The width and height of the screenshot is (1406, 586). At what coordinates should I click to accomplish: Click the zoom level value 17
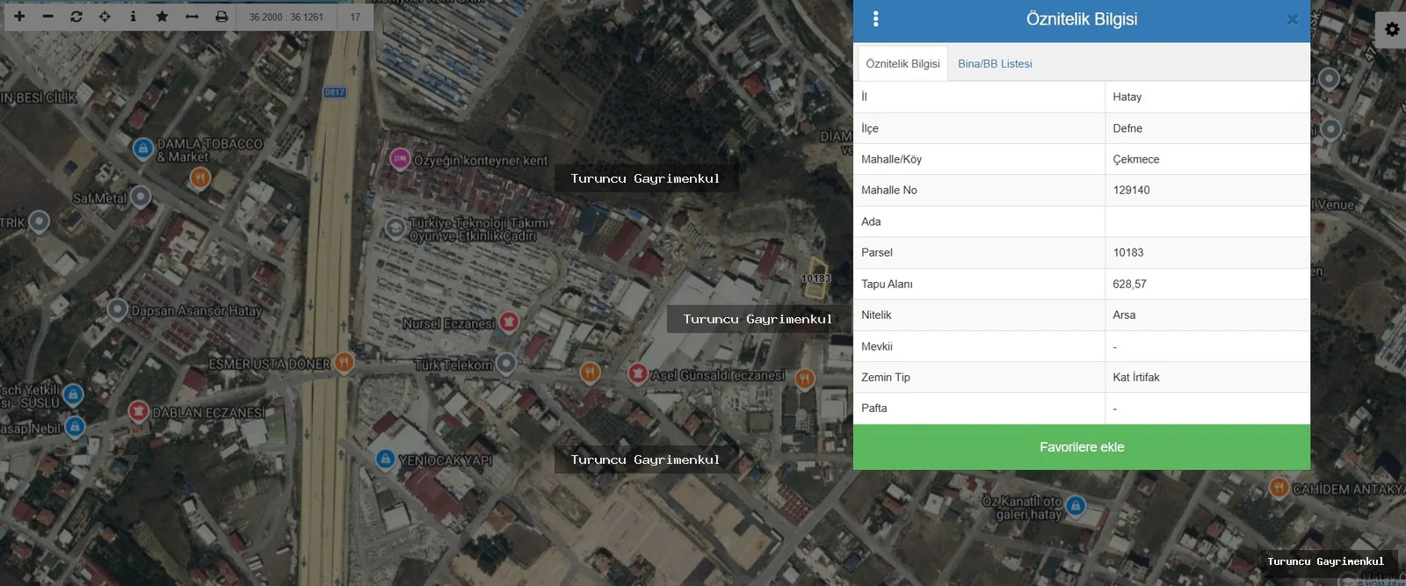[x=355, y=17]
